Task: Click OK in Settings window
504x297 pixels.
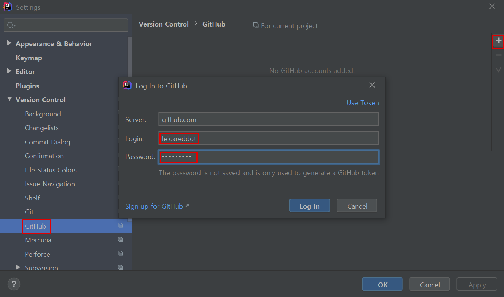Action: coord(382,285)
